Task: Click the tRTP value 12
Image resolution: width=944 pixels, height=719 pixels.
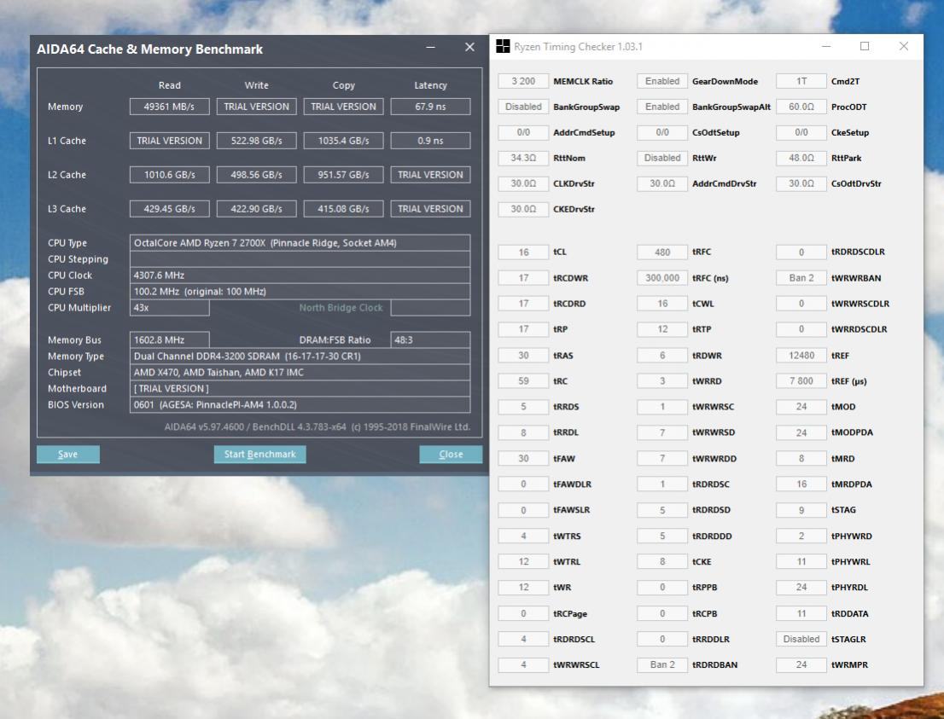Action: [x=662, y=329]
